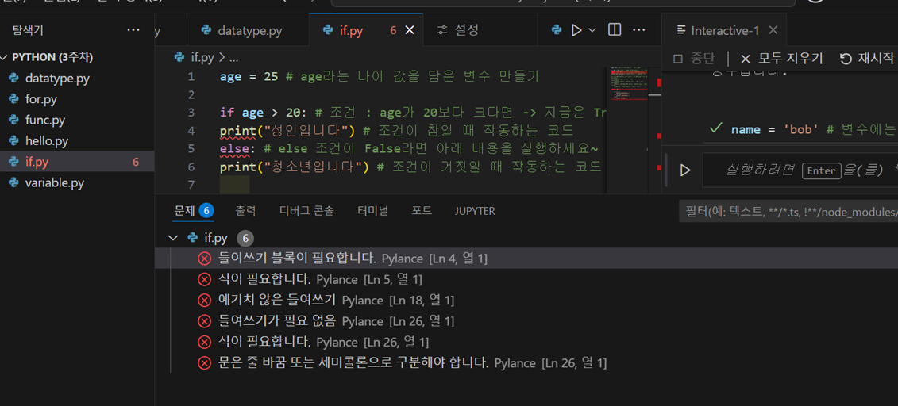Click the problems filter text field
The image size is (898, 406).
point(788,212)
